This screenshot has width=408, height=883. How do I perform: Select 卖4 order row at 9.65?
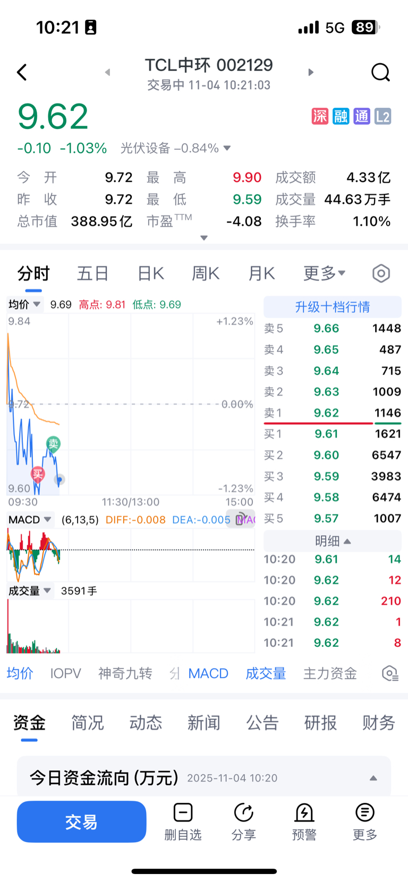point(333,349)
